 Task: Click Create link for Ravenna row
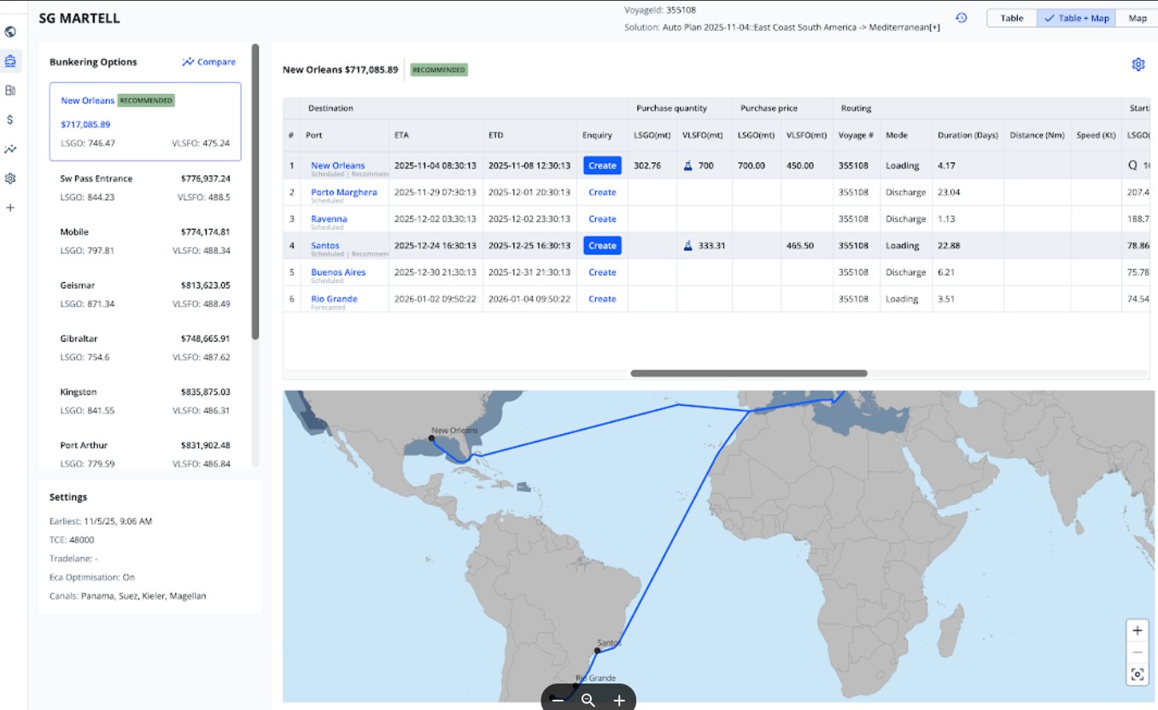(602, 219)
